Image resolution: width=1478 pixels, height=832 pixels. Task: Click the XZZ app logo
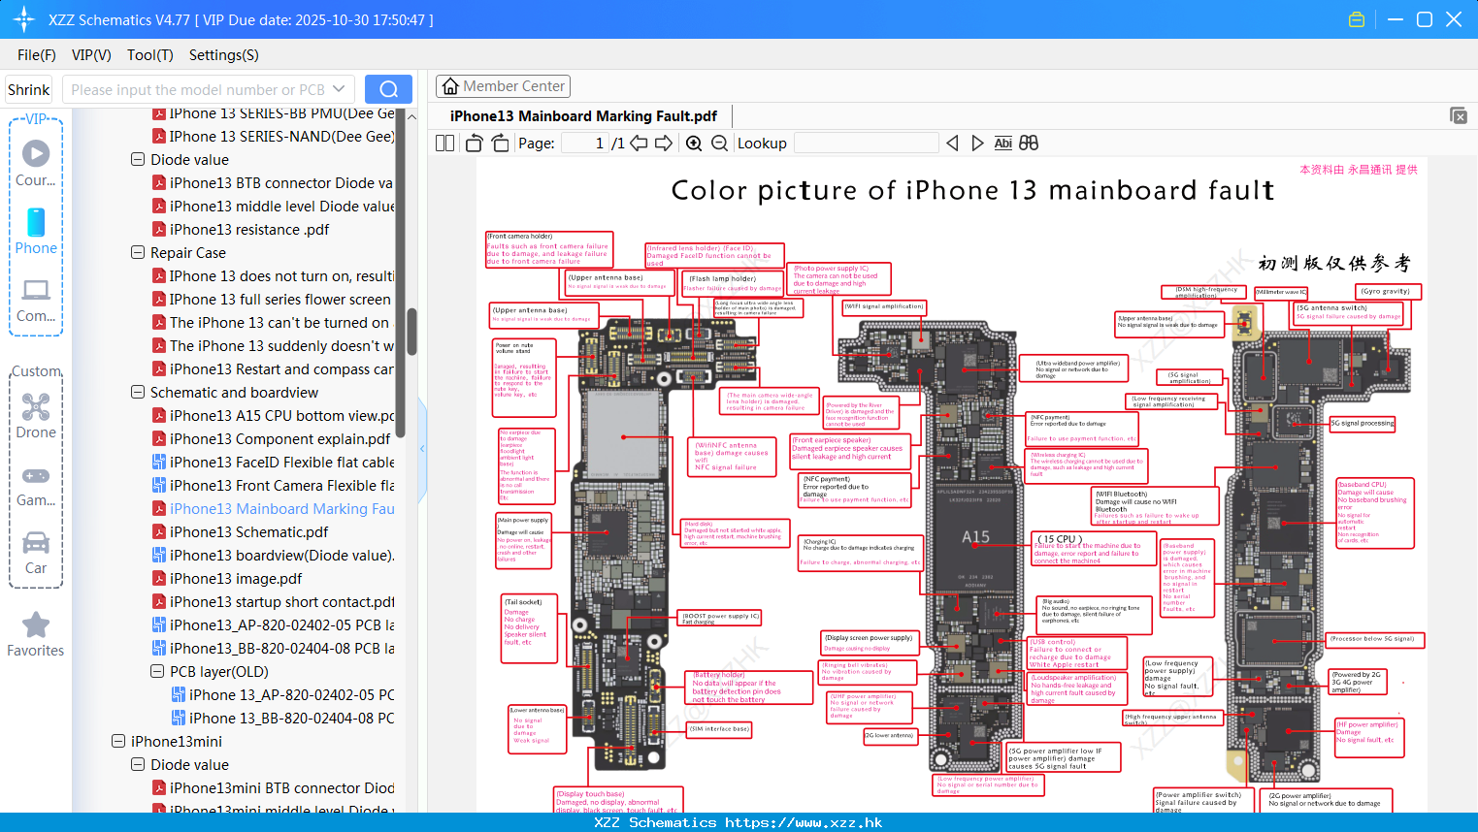coord(24,19)
